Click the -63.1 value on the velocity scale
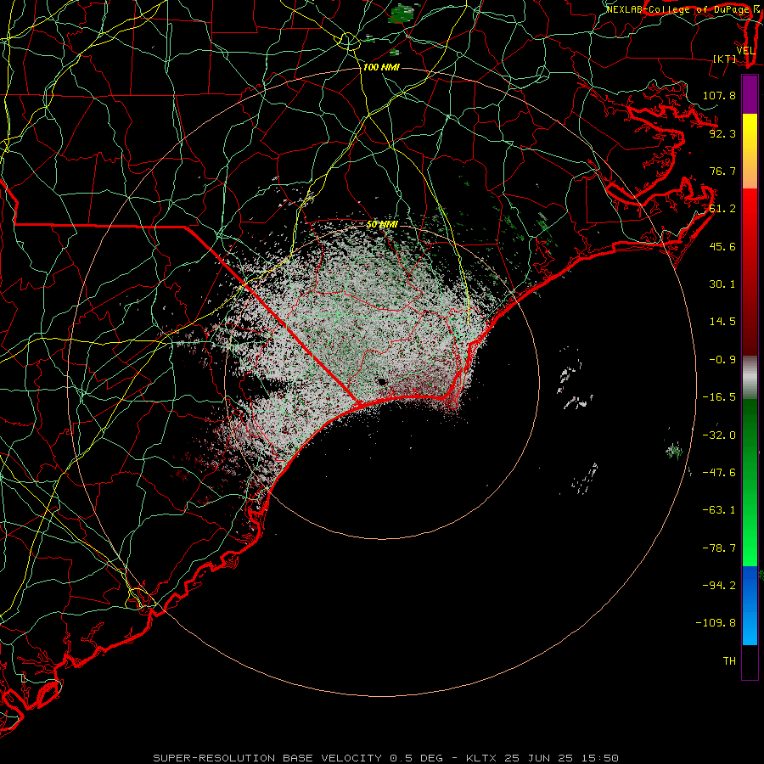Screen dimensions: 764x764 click(x=719, y=510)
